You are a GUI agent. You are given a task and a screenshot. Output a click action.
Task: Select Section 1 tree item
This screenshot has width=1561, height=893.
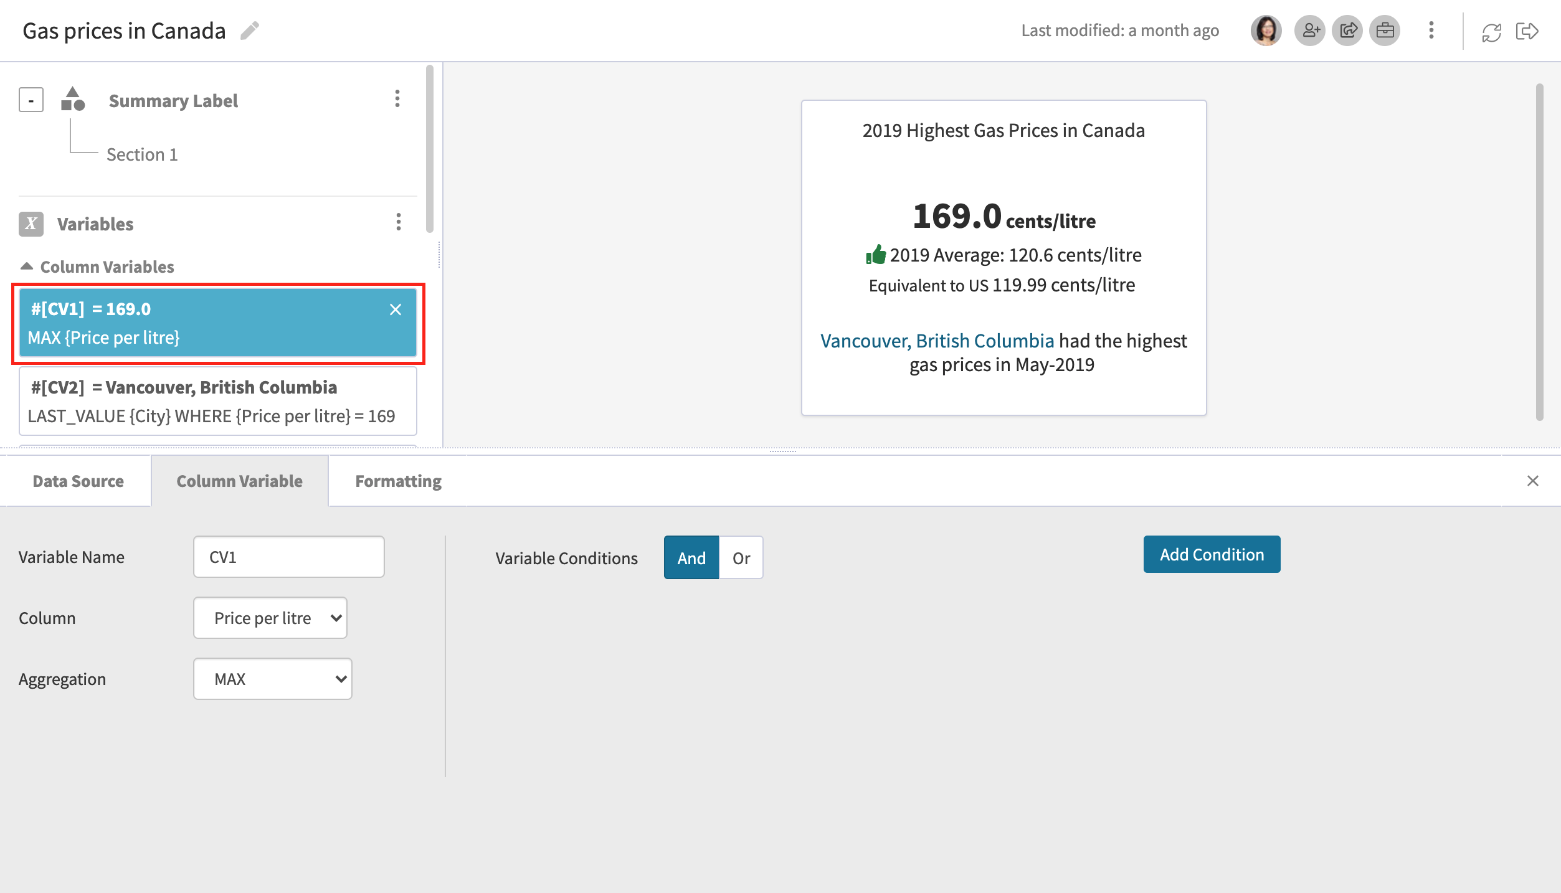143,154
